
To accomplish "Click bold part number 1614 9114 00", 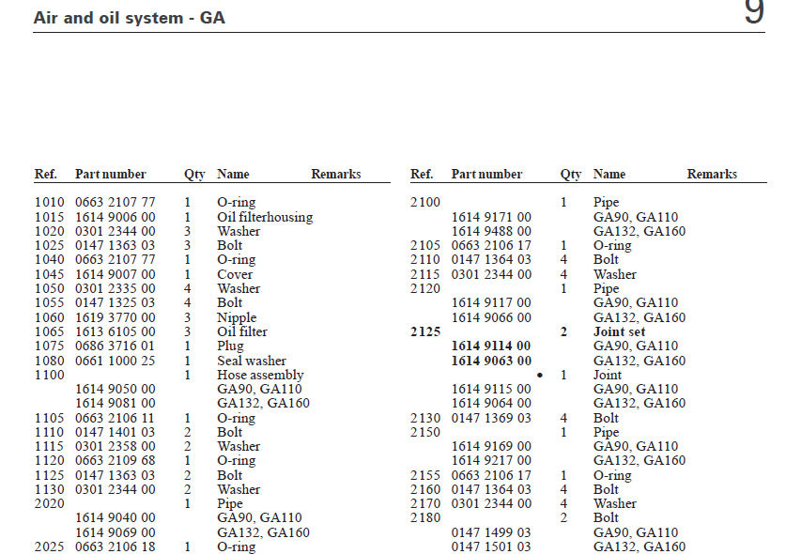I will point(491,346).
